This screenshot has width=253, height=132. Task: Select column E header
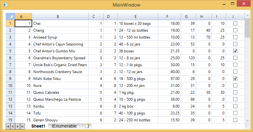(138, 16)
